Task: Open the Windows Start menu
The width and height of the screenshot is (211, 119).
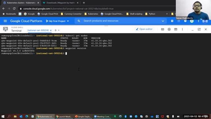Action: (x=3, y=116)
